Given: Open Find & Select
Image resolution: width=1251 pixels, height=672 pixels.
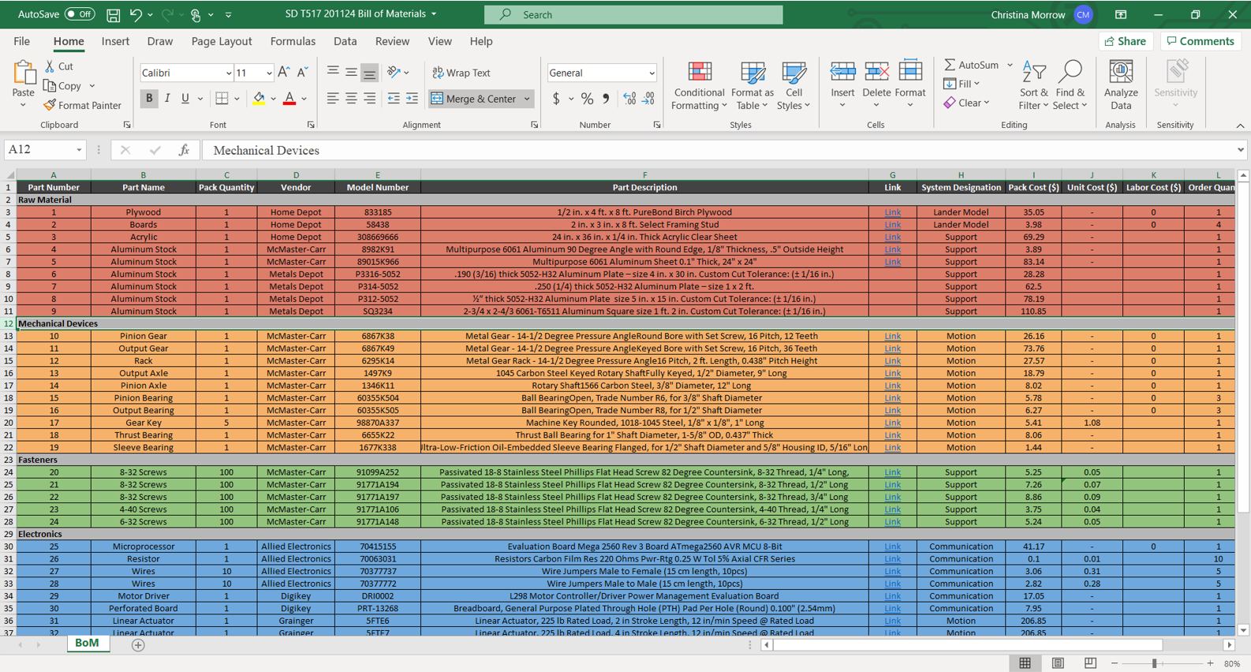Looking at the screenshot, I should tap(1070, 86).
